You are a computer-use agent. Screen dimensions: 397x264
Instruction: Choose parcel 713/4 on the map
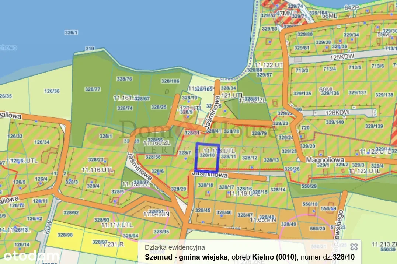tap(330, 68)
